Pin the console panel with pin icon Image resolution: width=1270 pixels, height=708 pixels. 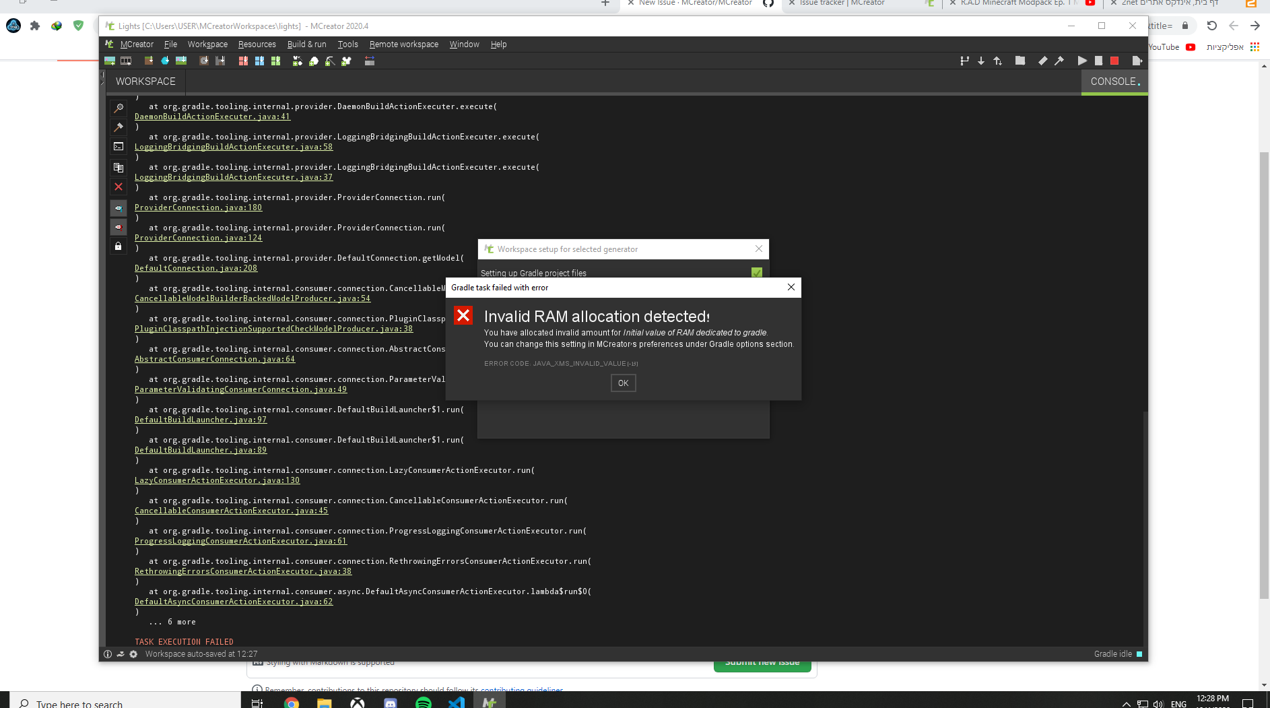pyautogui.click(x=119, y=127)
